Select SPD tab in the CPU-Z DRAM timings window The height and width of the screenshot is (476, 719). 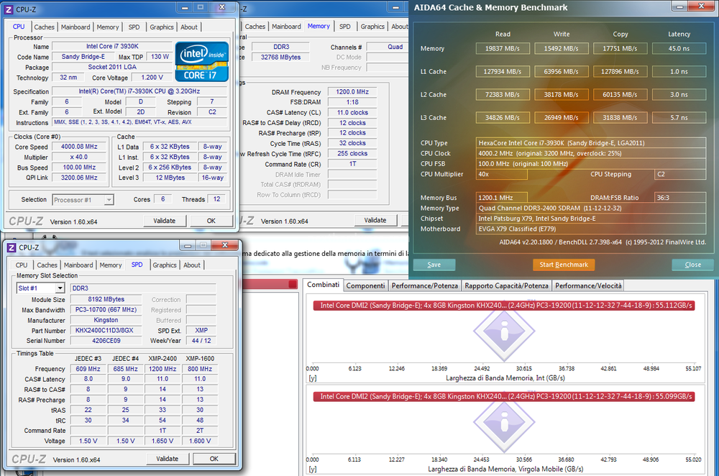(345, 27)
